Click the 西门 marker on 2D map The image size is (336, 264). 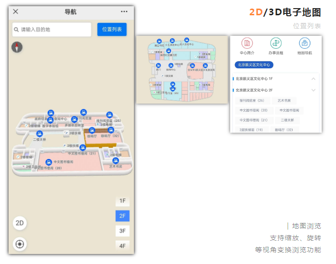pos(158,65)
